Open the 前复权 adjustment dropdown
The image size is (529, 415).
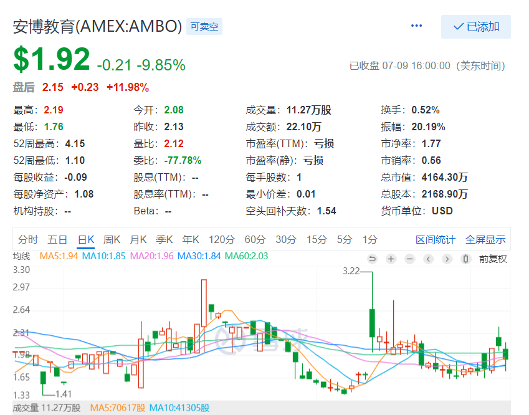click(493, 259)
